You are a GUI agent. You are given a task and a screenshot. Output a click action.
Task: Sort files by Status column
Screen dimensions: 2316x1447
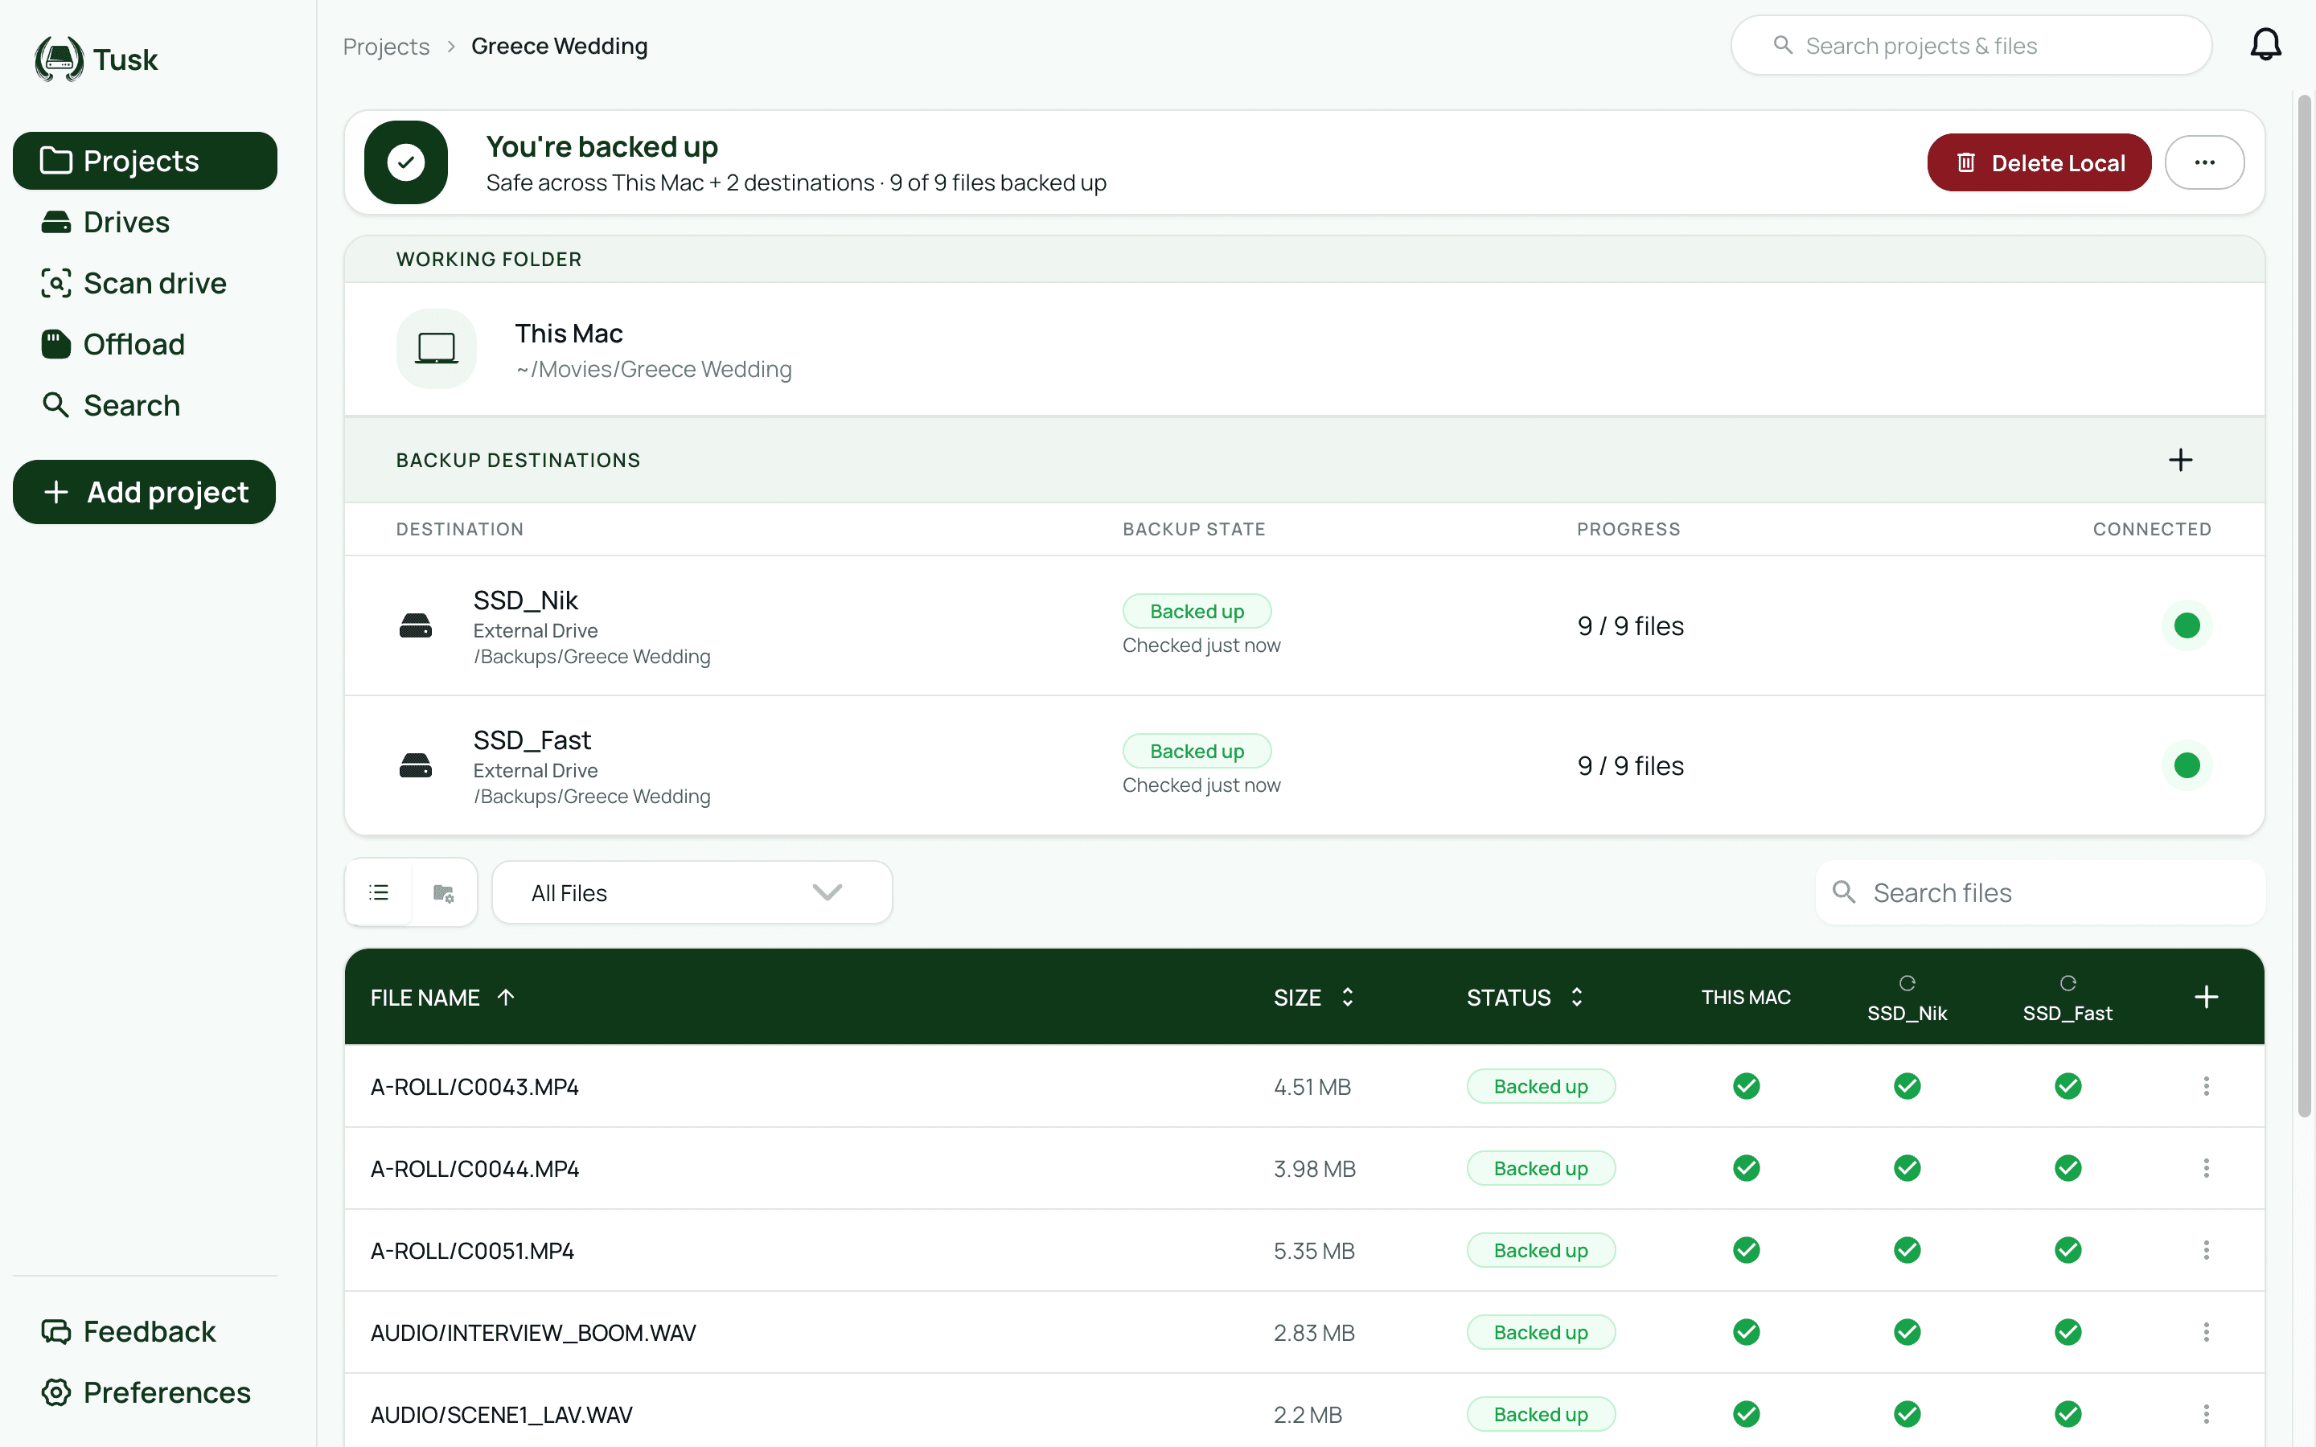(1525, 997)
